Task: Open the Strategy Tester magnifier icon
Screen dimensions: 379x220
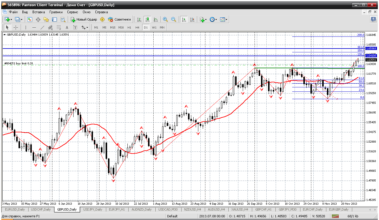Action: point(63,19)
